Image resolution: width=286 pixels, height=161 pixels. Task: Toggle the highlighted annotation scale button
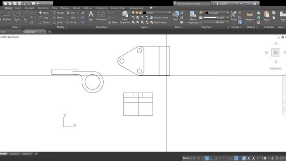coord(244,158)
